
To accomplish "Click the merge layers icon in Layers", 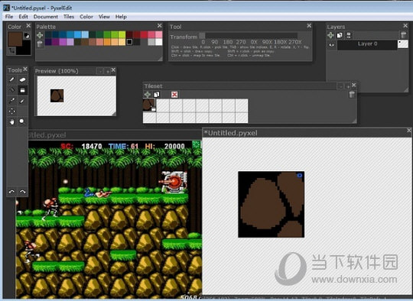I will click(349, 35).
